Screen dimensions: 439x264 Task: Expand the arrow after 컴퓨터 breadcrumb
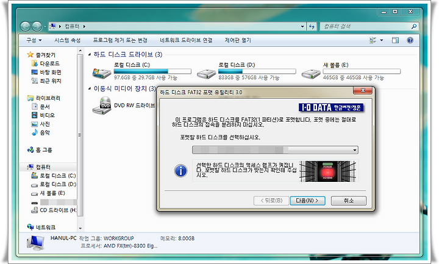84,27
